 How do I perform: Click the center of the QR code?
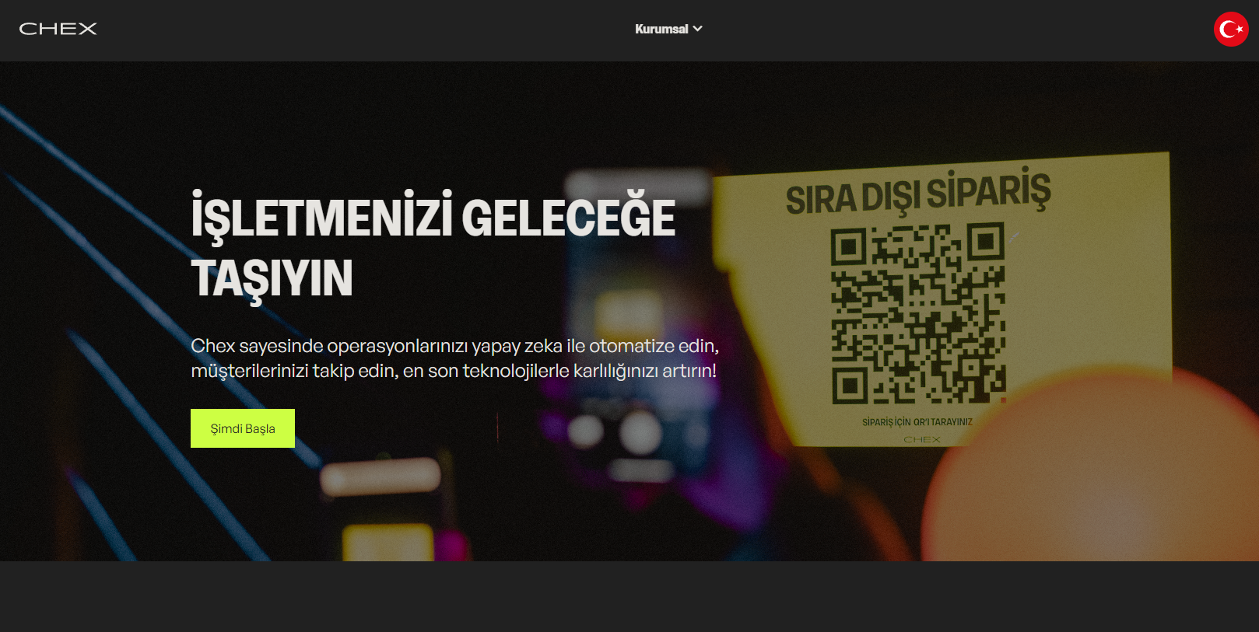918,314
